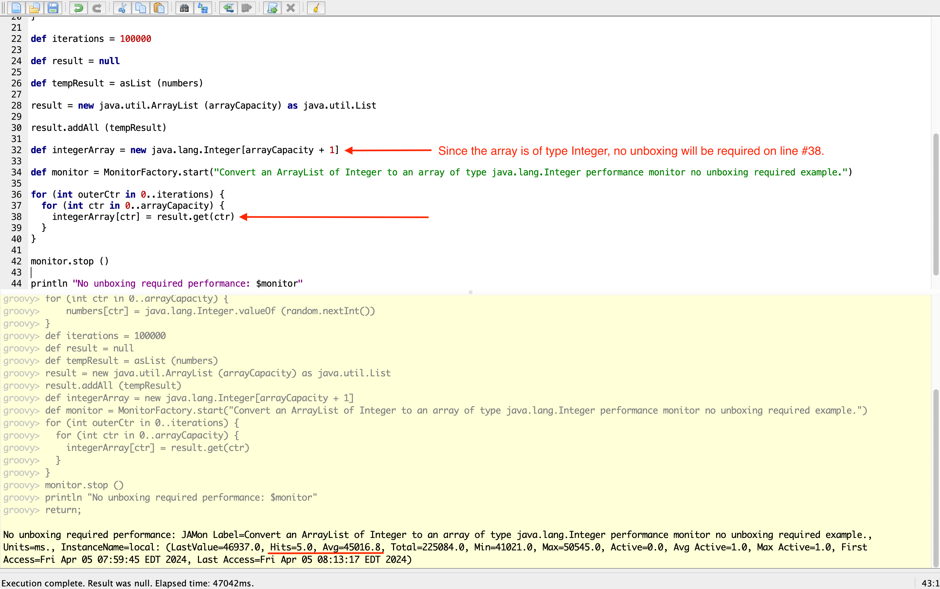940x589 pixels.
Task: Click 'Hits=5.0' in the output result
Action: [291, 547]
